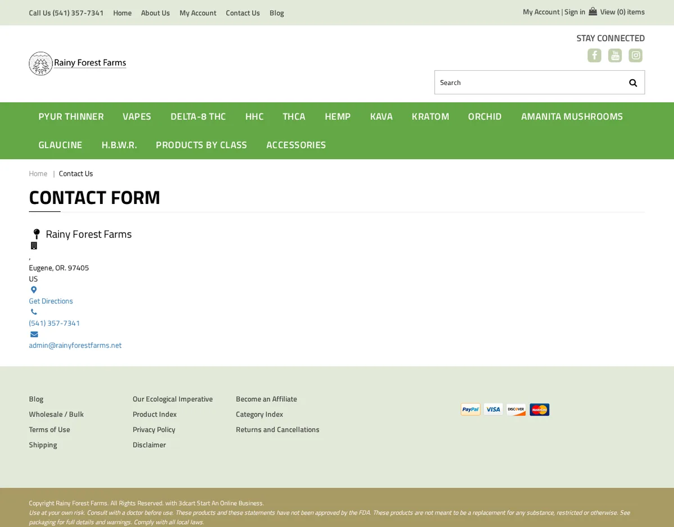Open Terms of Use footer link
The width and height of the screenshot is (674, 527).
[49, 429]
